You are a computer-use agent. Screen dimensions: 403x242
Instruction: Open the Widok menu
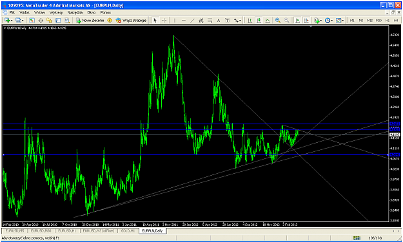(x=25, y=12)
